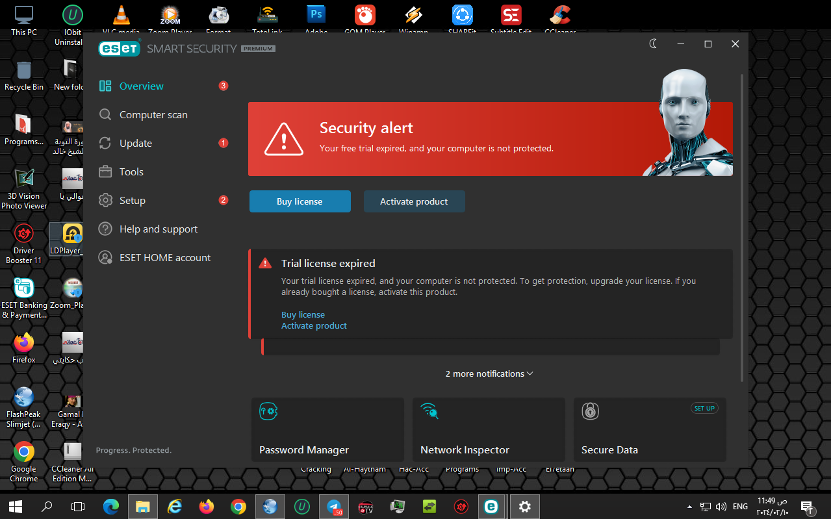Screen dimensions: 831x519
Task: Click the red triangle beside Trial license expired
Action: pyautogui.click(x=265, y=264)
